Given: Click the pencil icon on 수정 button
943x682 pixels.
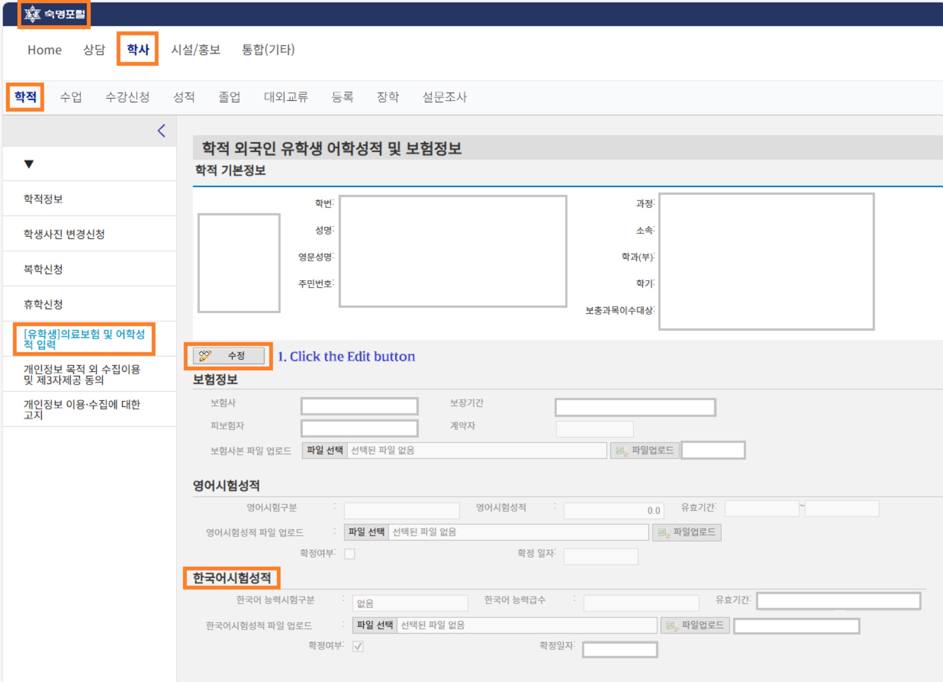Looking at the screenshot, I should click(205, 355).
